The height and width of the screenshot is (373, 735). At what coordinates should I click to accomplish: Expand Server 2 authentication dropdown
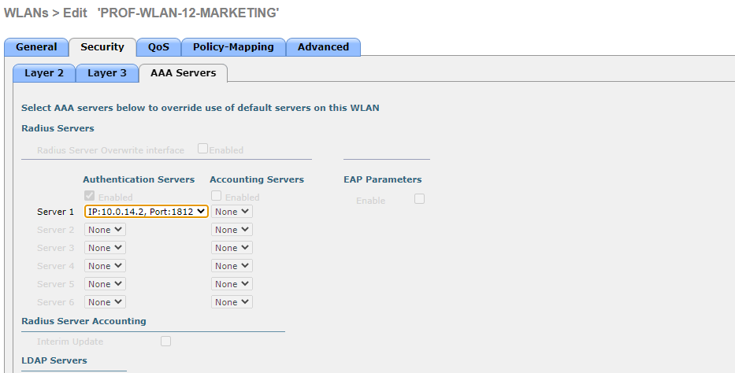coord(105,230)
